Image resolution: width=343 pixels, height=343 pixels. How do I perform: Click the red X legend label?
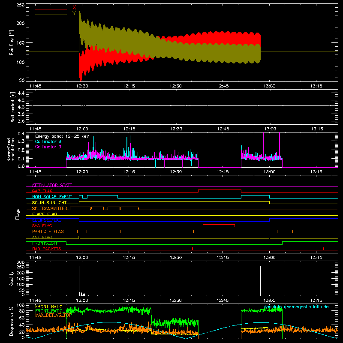tap(74, 8)
